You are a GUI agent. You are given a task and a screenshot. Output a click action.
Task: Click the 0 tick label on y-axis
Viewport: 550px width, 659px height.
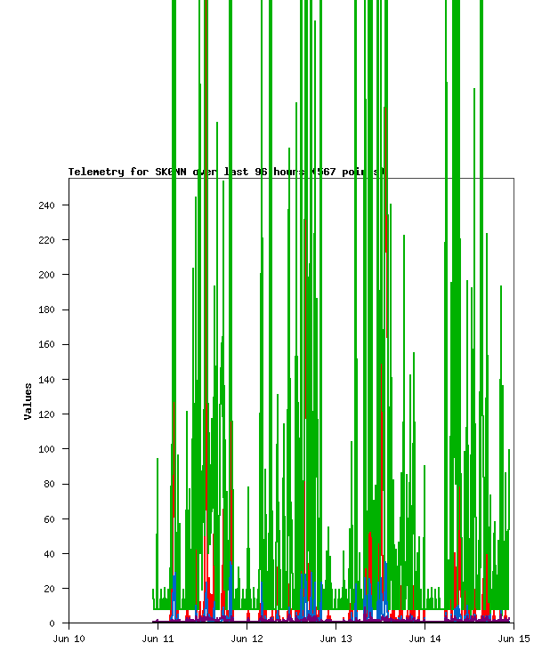[x=52, y=623]
